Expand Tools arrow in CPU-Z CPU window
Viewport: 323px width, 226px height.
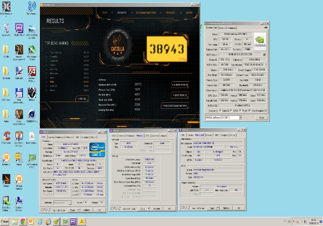coord(78,210)
